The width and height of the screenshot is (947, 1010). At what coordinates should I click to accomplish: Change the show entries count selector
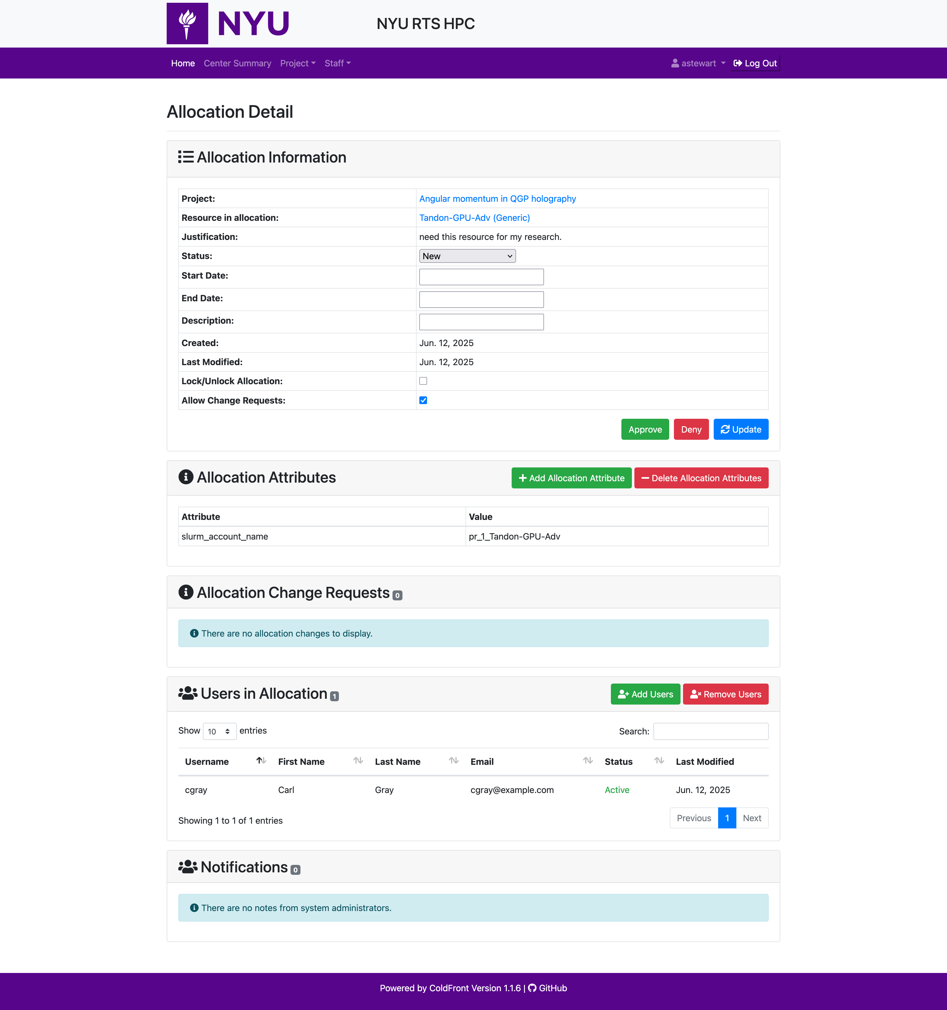(219, 731)
